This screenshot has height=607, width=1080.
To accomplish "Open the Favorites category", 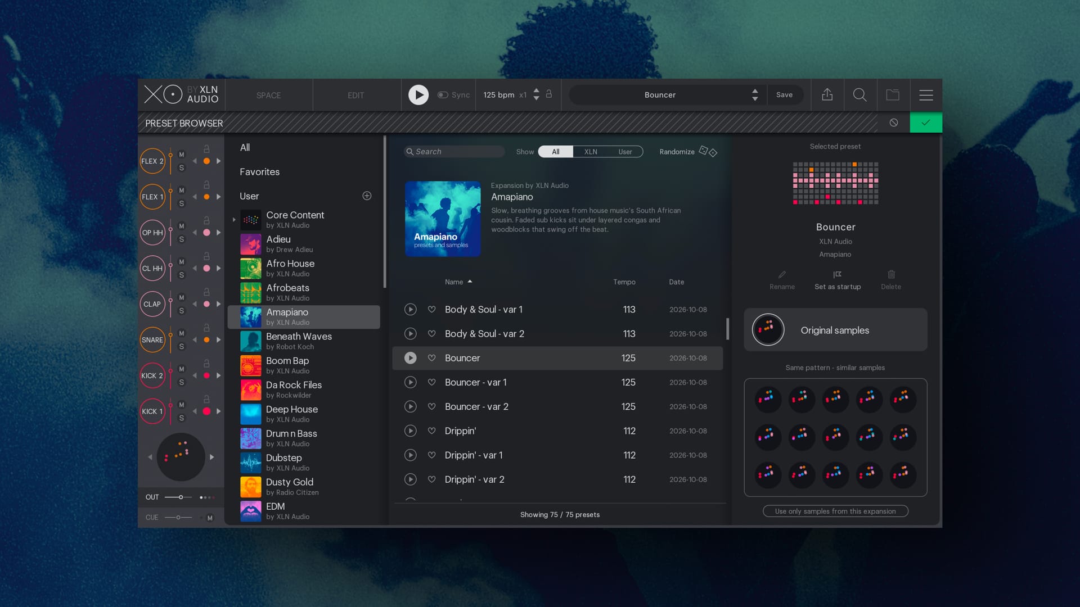I will (259, 172).
